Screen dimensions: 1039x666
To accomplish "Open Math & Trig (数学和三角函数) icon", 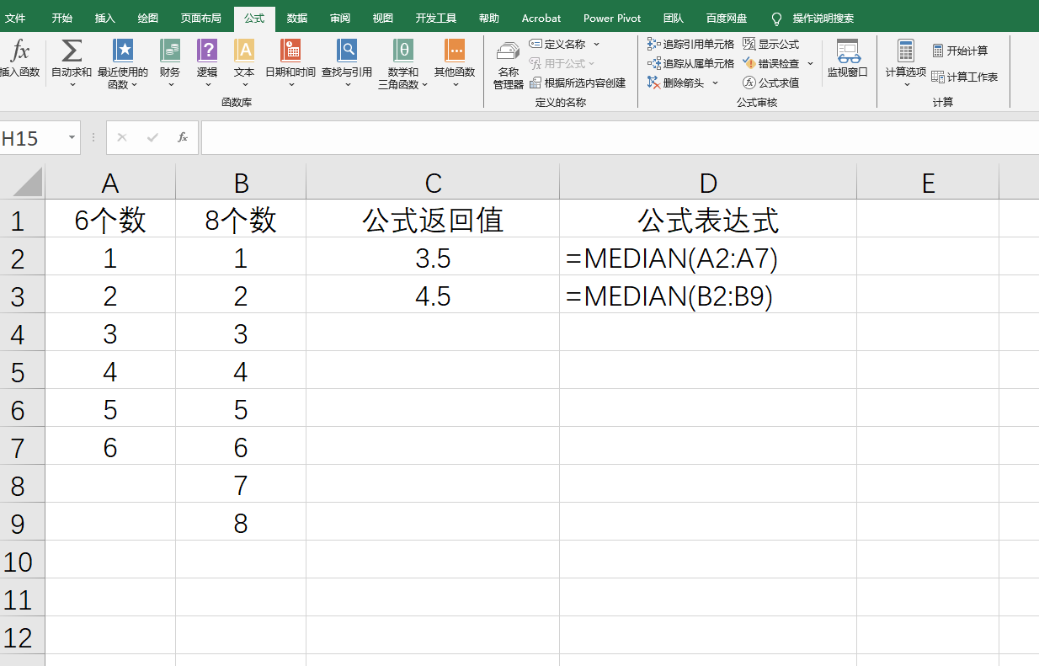I will (x=403, y=51).
